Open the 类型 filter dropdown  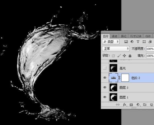(x=111, y=42)
